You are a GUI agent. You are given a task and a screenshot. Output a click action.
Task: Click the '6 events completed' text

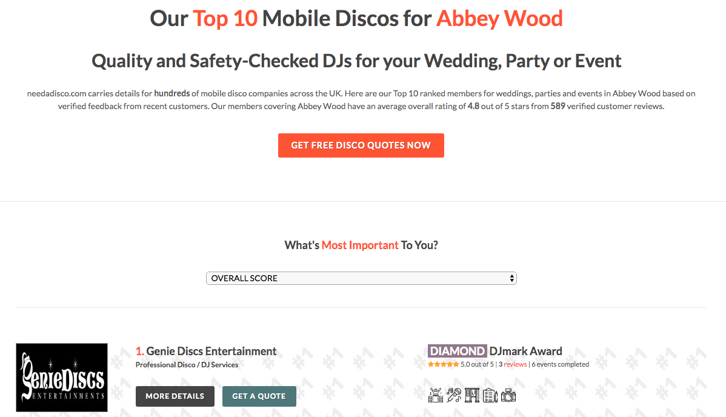tap(560, 364)
